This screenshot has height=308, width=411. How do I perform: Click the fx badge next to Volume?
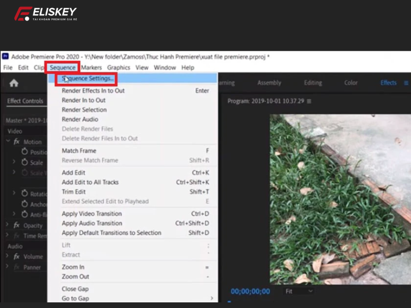(x=16, y=256)
